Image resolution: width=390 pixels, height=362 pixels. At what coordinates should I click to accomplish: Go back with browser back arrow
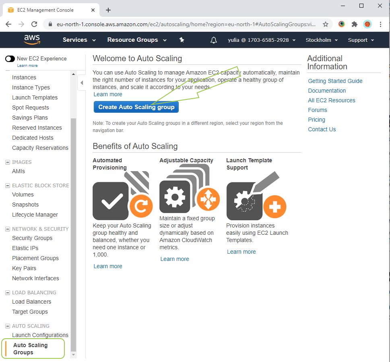click(x=8, y=24)
